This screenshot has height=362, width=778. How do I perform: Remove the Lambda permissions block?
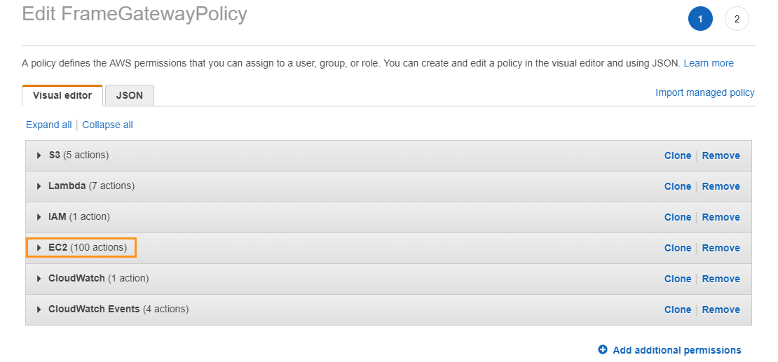pyautogui.click(x=721, y=186)
